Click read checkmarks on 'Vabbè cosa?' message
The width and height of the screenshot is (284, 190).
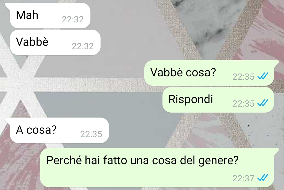click(x=263, y=76)
